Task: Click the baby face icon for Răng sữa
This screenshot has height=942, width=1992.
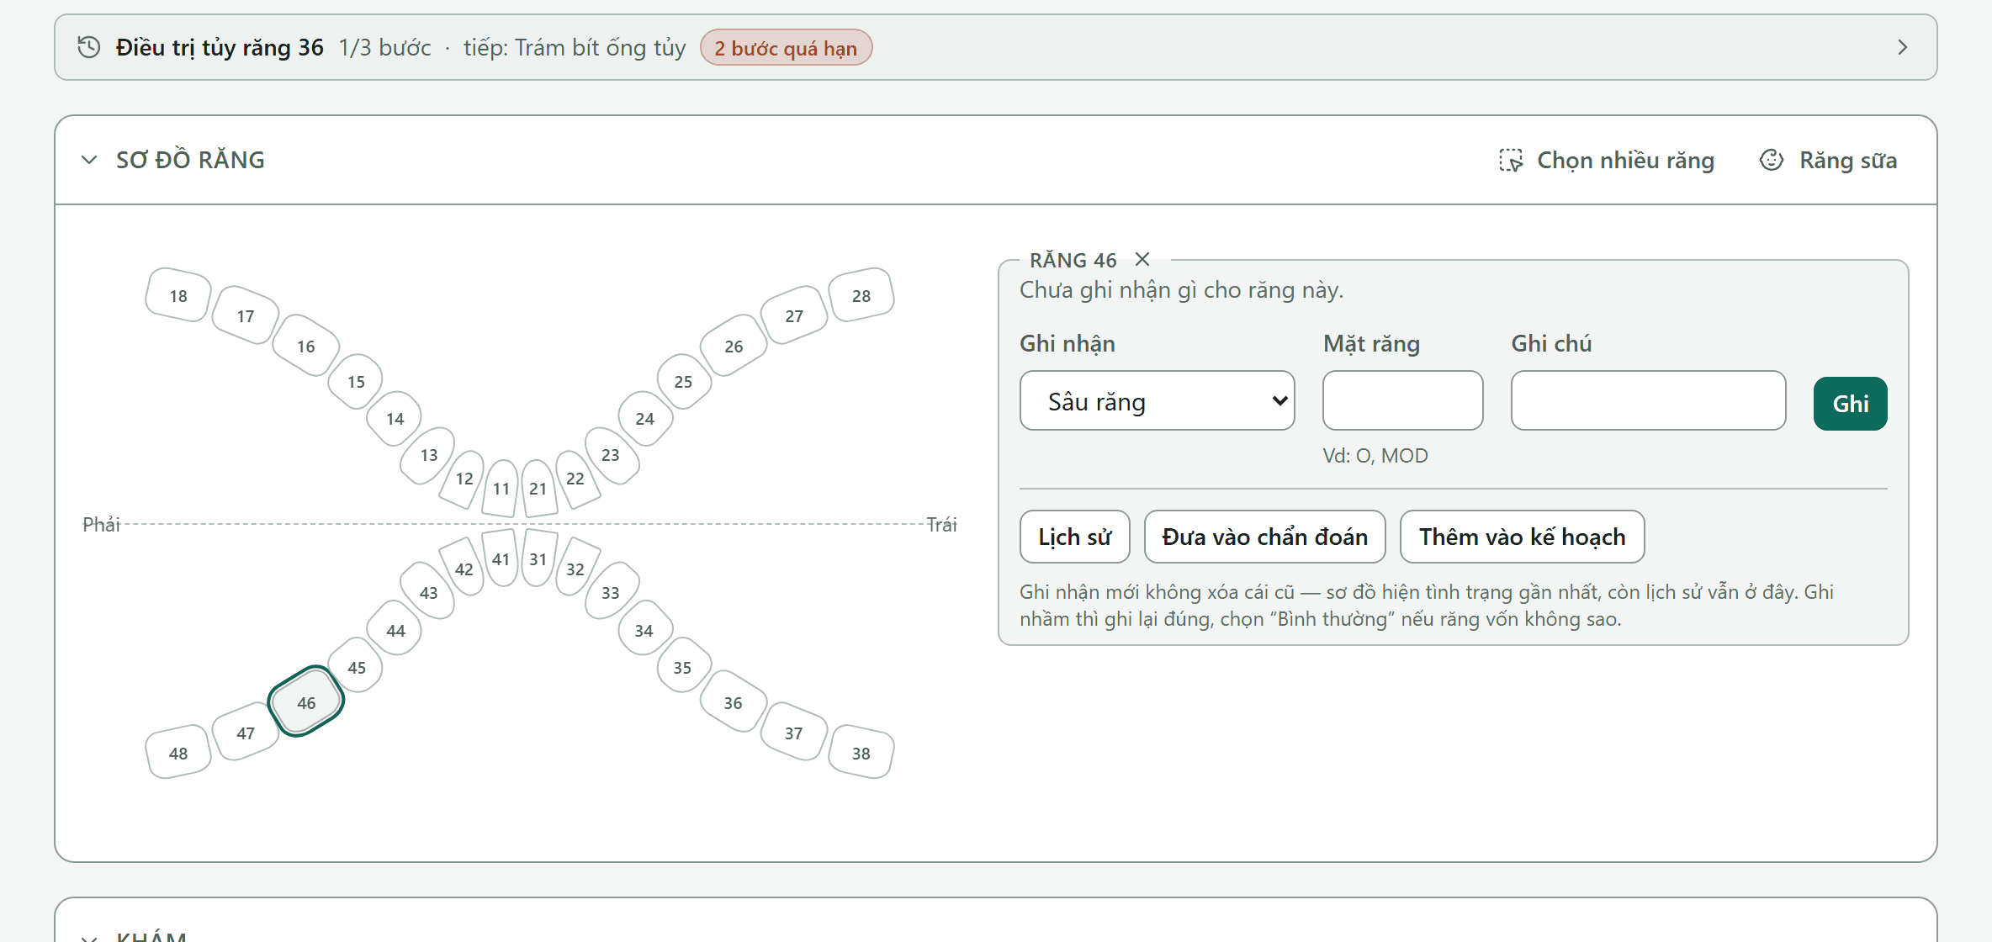Action: [x=1772, y=160]
